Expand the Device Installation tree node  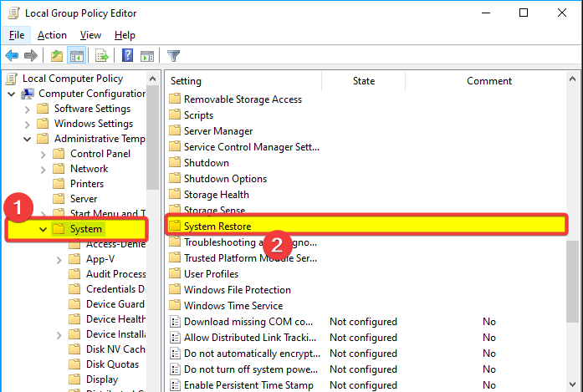[x=59, y=335]
